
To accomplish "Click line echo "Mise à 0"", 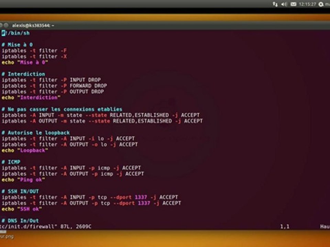I will point(25,62).
